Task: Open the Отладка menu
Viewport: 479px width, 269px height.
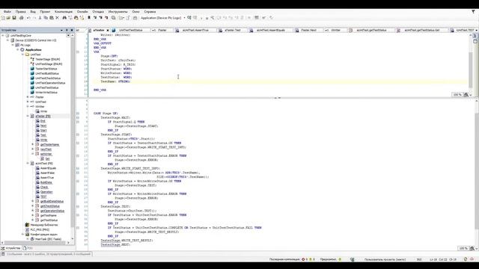Action: click(98, 12)
